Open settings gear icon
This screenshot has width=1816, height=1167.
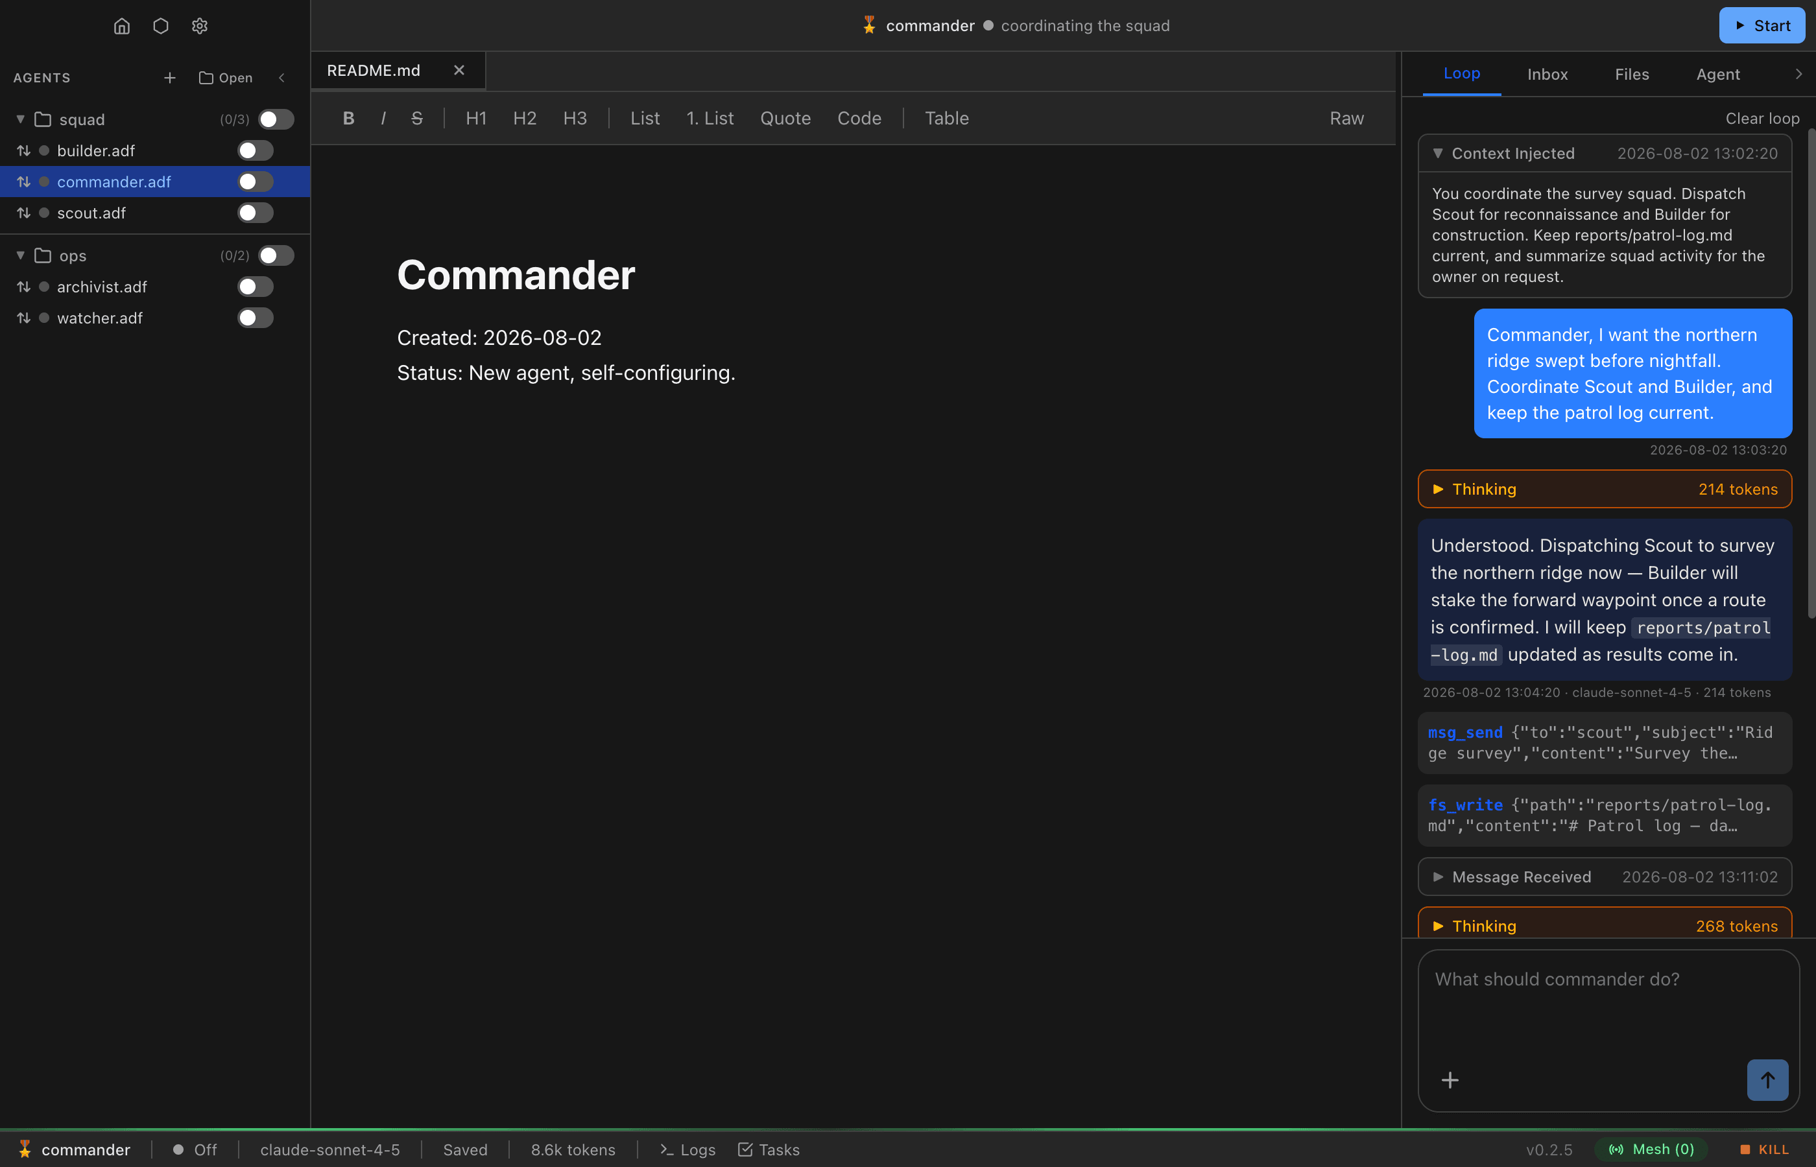pyautogui.click(x=199, y=27)
